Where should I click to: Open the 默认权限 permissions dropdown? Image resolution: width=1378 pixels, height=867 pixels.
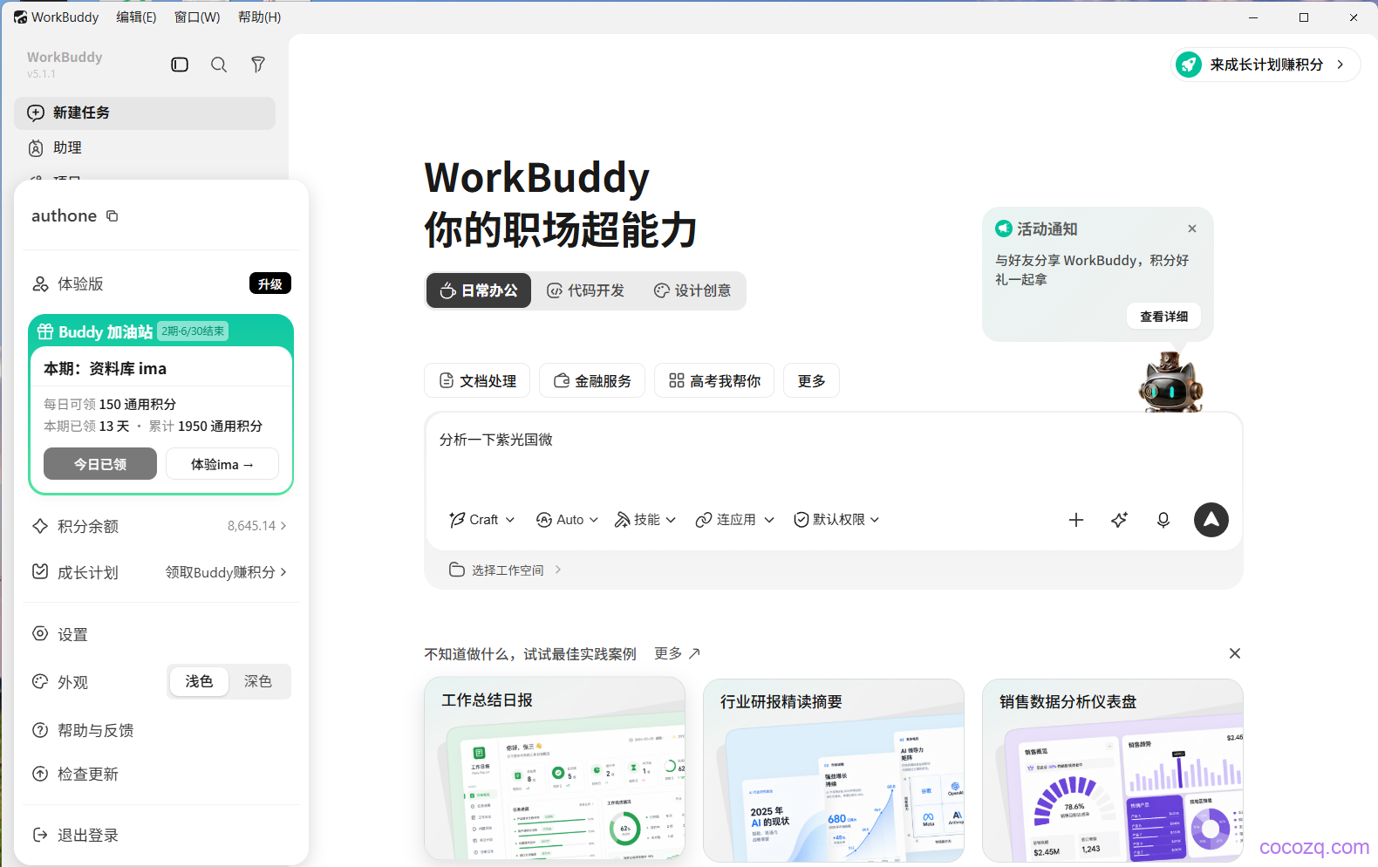click(837, 520)
